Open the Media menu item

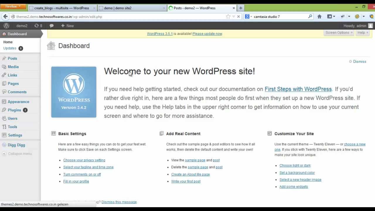pos(13,67)
